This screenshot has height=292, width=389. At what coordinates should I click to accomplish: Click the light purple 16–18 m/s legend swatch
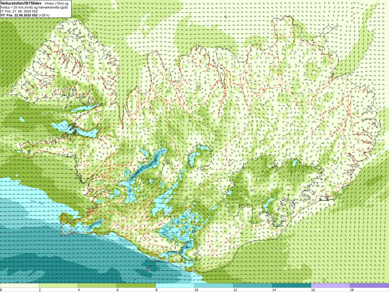click(x=331, y=286)
